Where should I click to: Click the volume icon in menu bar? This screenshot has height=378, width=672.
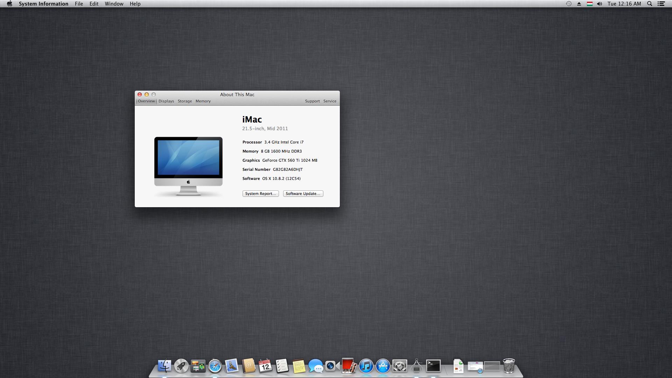tap(600, 4)
